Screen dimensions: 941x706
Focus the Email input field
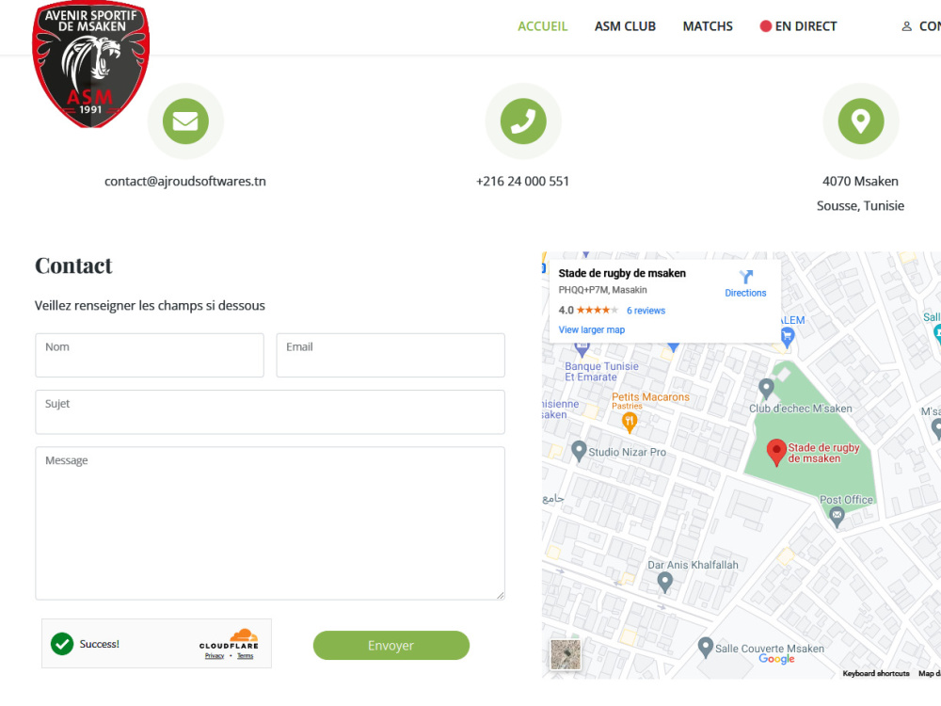click(391, 356)
